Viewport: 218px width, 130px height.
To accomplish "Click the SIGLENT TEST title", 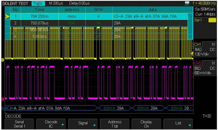I will coord(15,3).
